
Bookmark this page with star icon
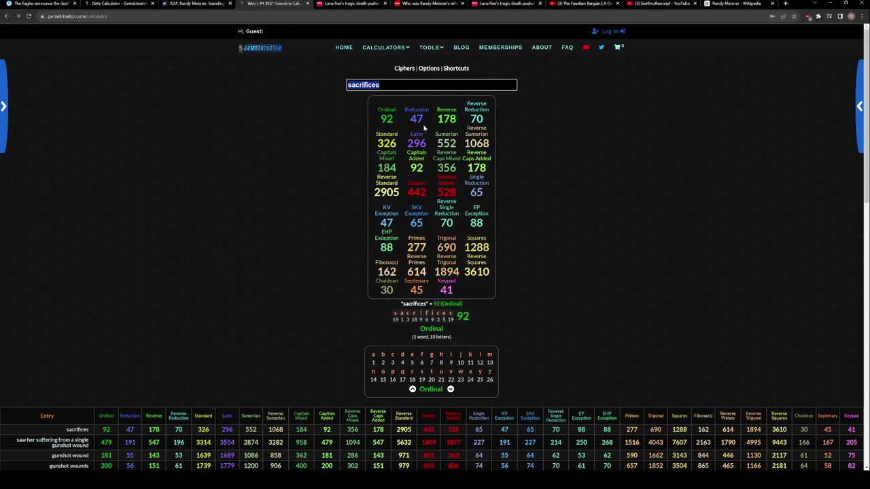[794, 16]
